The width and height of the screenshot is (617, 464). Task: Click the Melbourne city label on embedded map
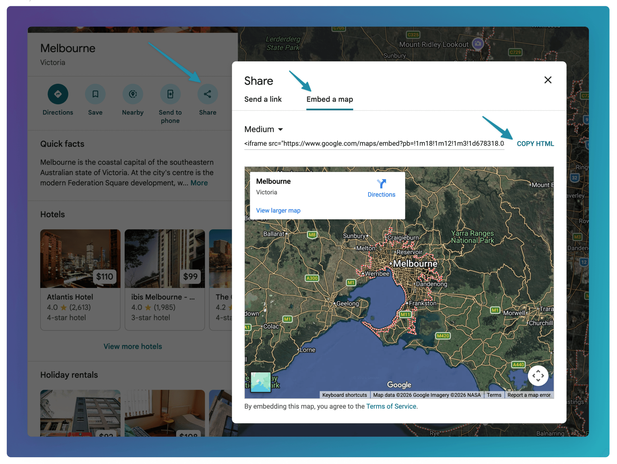coord(415,263)
